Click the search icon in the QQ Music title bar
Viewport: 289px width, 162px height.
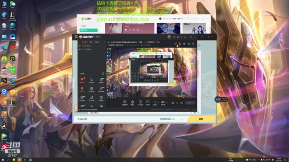196,19
